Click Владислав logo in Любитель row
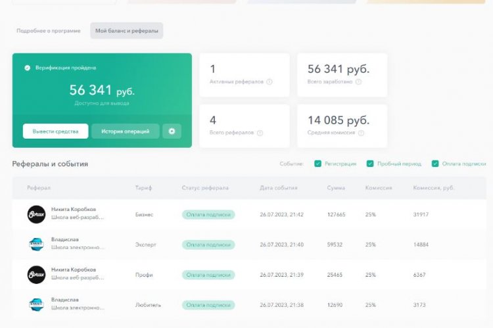 [36, 305]
